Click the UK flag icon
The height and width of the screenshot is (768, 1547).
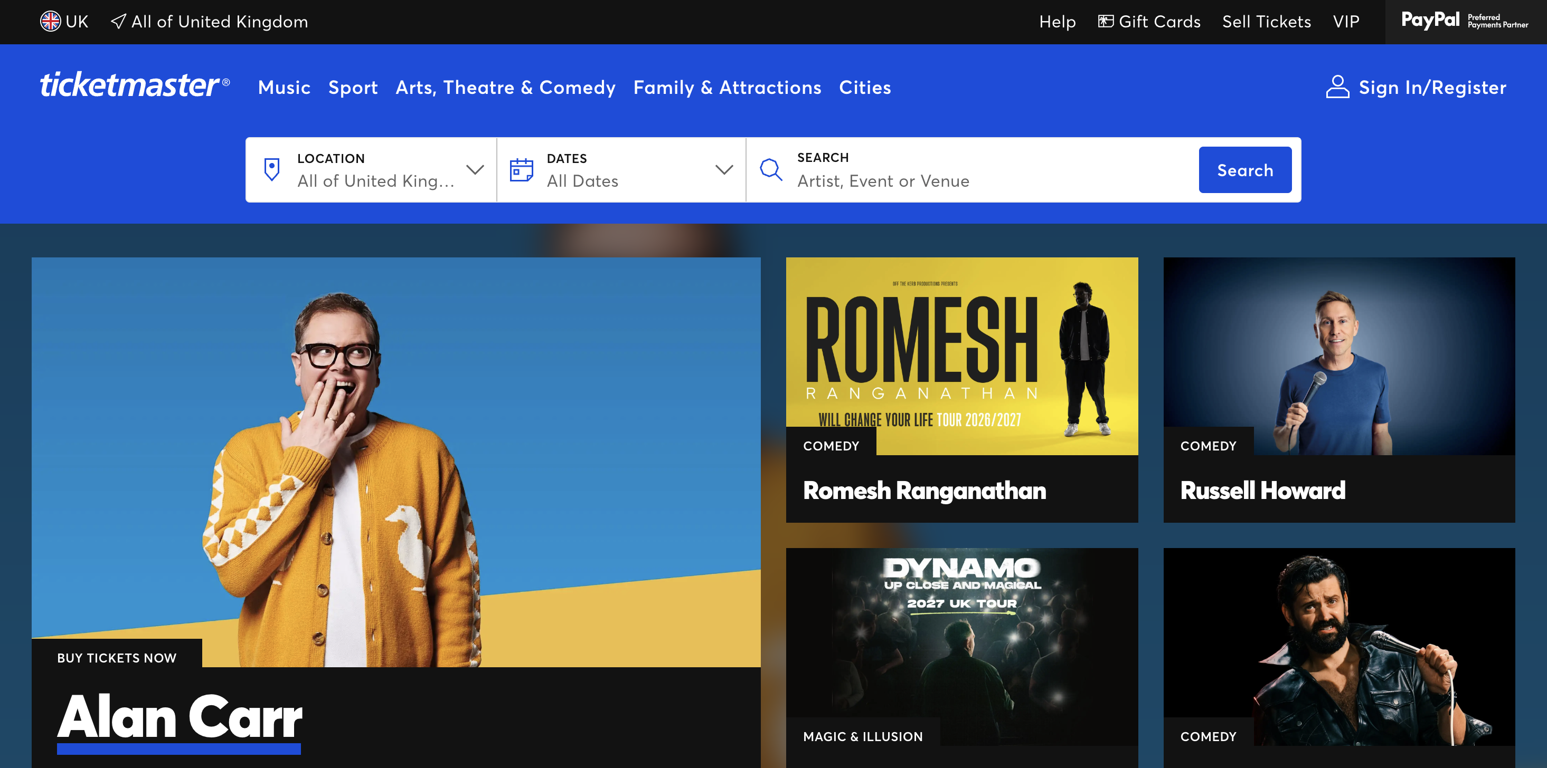coord(51,22)
